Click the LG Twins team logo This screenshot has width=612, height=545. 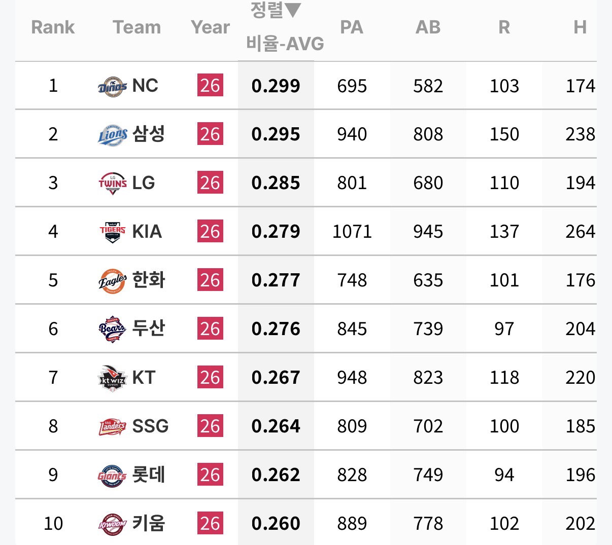[x=112, y=184]
